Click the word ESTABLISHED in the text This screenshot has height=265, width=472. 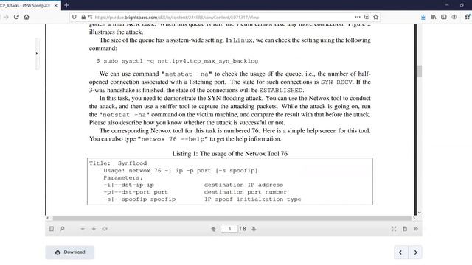tap(281, 90)
